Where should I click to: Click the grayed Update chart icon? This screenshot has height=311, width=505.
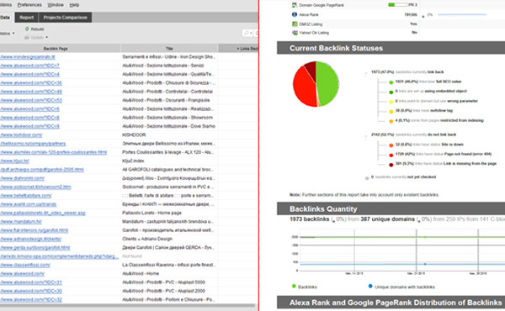[27, 37]
